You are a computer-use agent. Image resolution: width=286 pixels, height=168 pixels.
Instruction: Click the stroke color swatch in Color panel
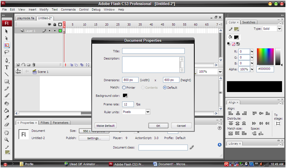(x=236, y=29)
